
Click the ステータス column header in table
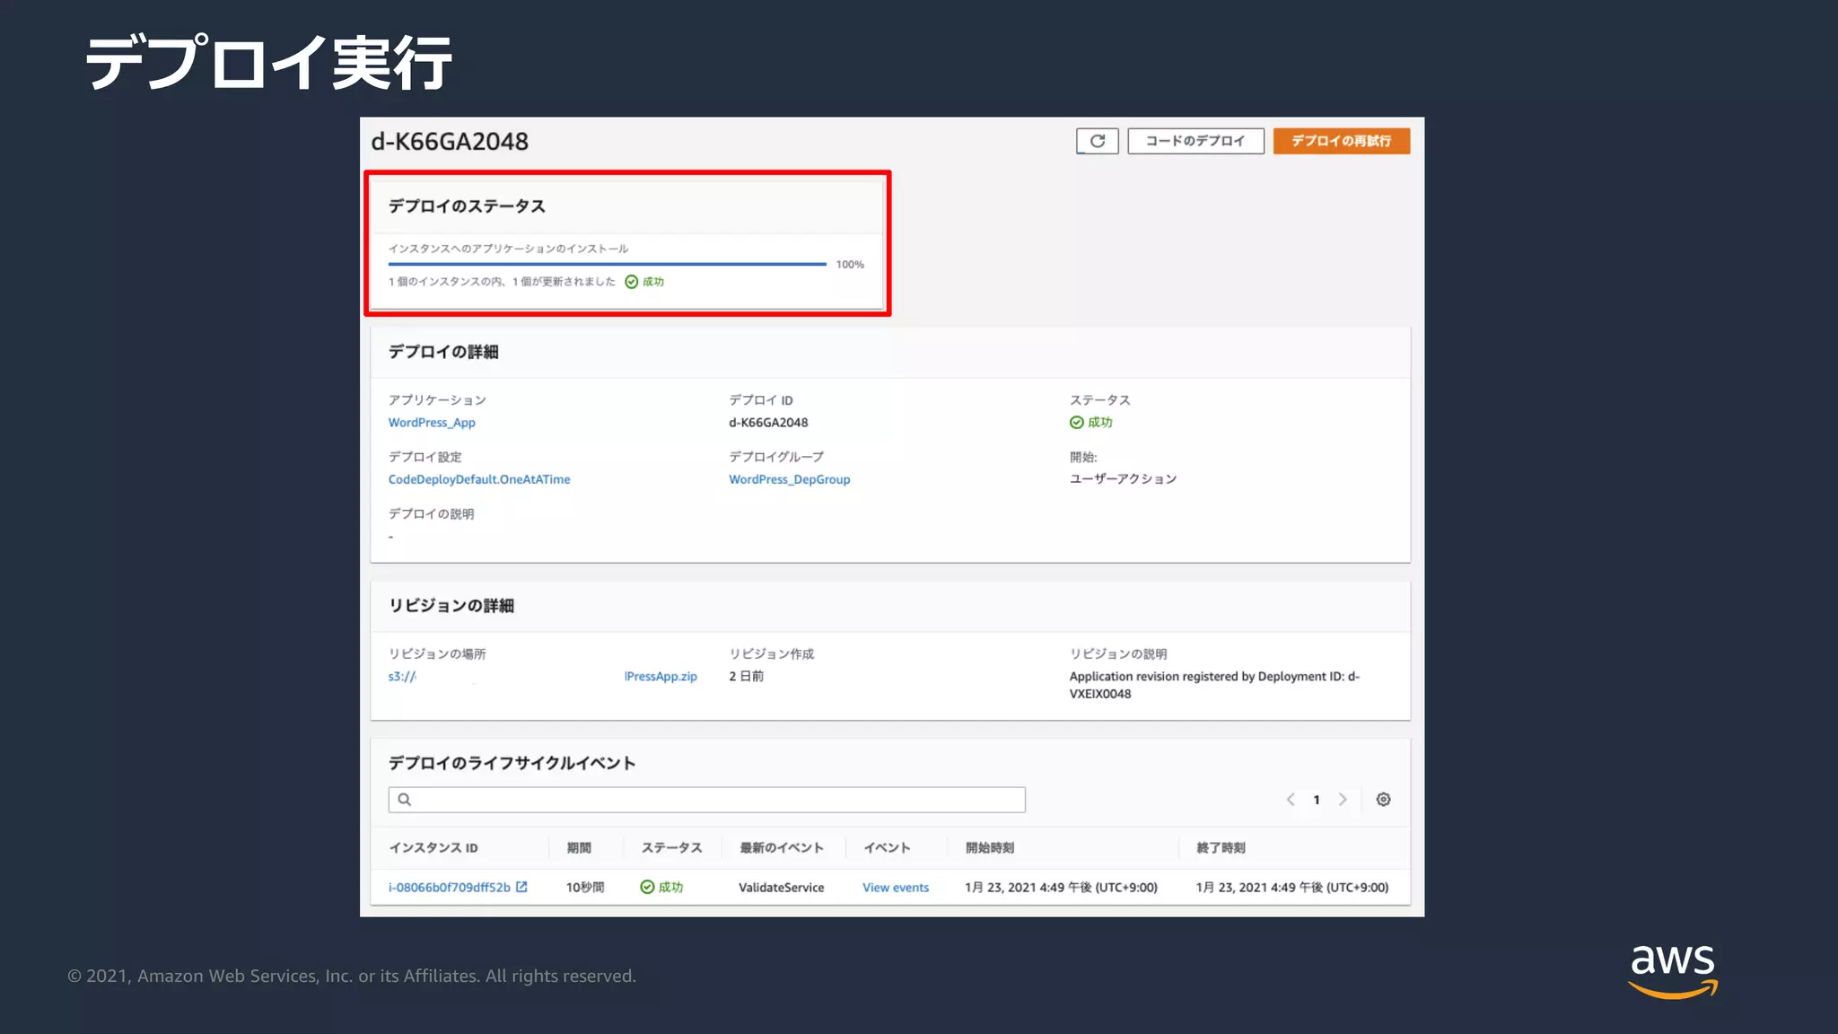point(671,848)
